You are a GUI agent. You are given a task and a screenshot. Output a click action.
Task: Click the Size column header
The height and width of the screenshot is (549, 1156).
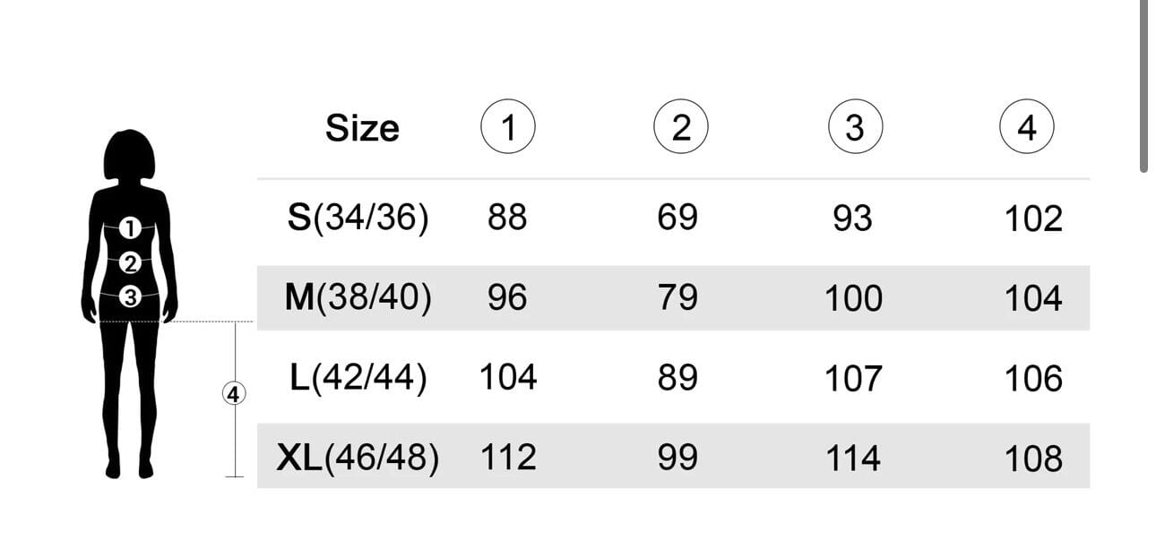(362, 128)
